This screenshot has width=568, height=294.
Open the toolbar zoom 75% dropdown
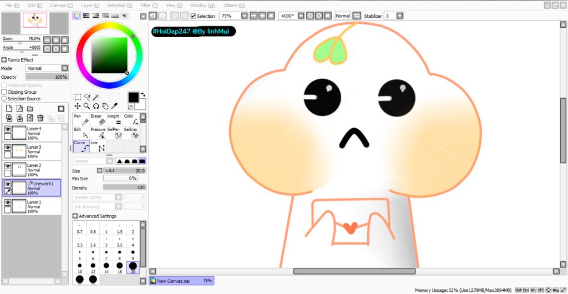(245, 16)
